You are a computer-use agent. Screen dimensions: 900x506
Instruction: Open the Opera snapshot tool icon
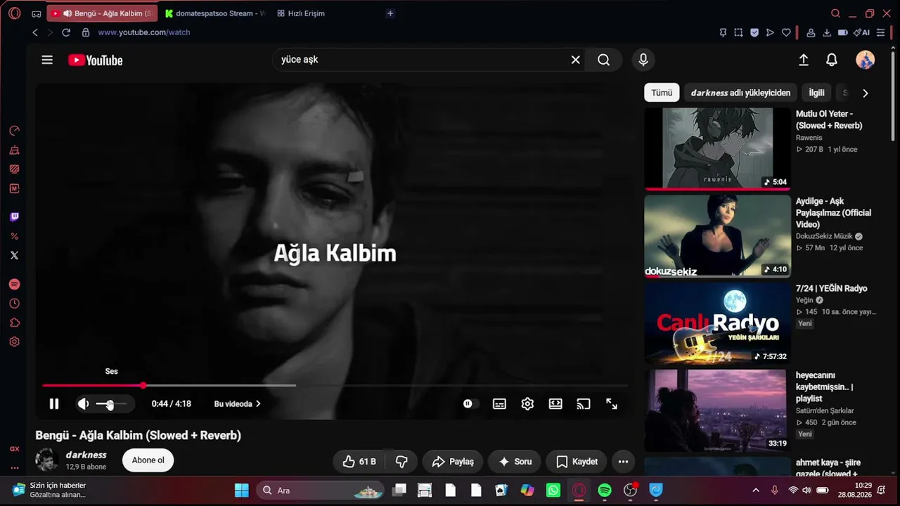tap(738, 32)
